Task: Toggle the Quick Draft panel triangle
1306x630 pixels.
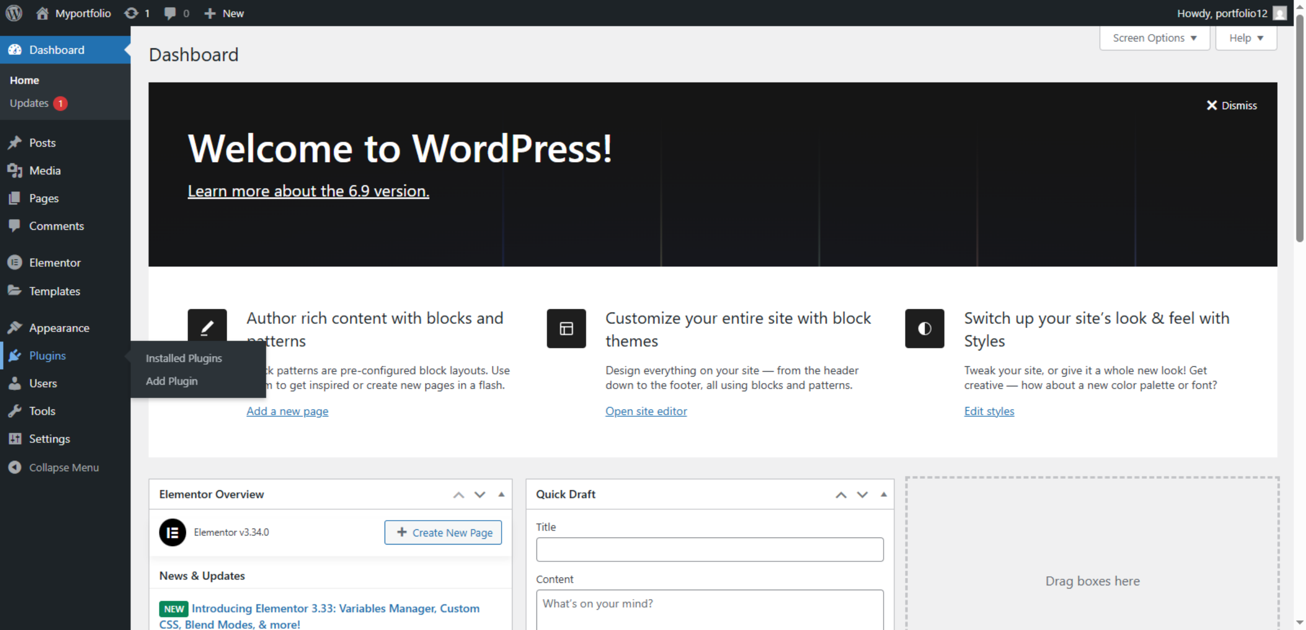Action: pyautogui.click(x=883, y=495)
